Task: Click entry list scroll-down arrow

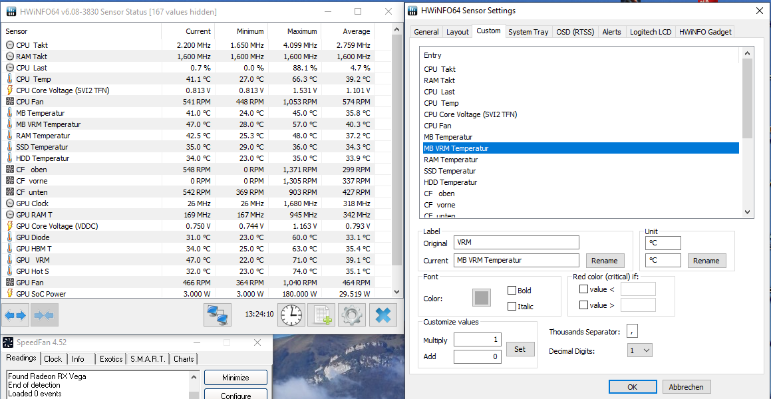Action: coord(748,211)
